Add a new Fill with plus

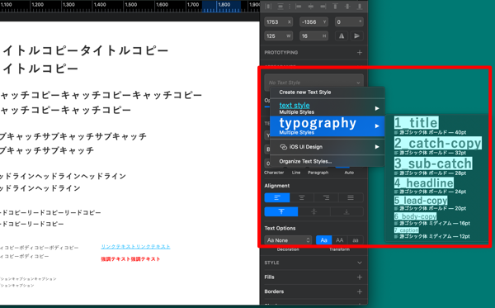tap(360, 277)
